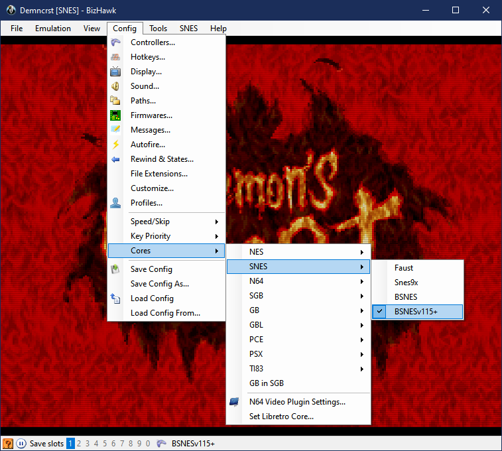Click Set Libretro Core... entry
The width and height of the screenshot is (502, 451).
[281, 417]
